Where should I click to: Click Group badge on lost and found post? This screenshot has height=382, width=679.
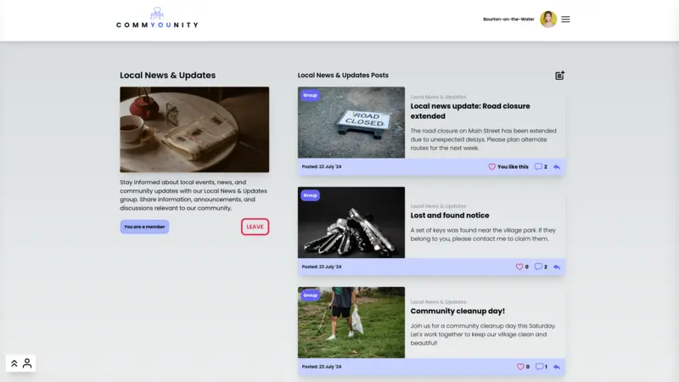pyautogui.click(x=310, y=195)
